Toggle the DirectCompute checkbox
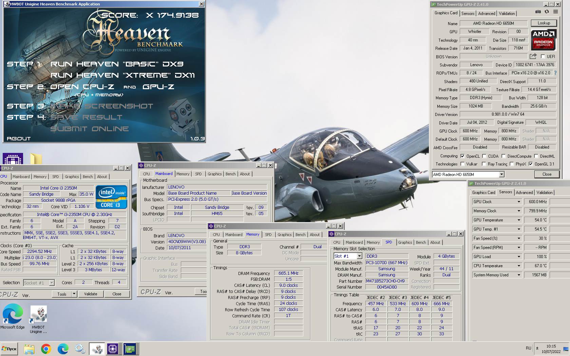 [503, 156]
